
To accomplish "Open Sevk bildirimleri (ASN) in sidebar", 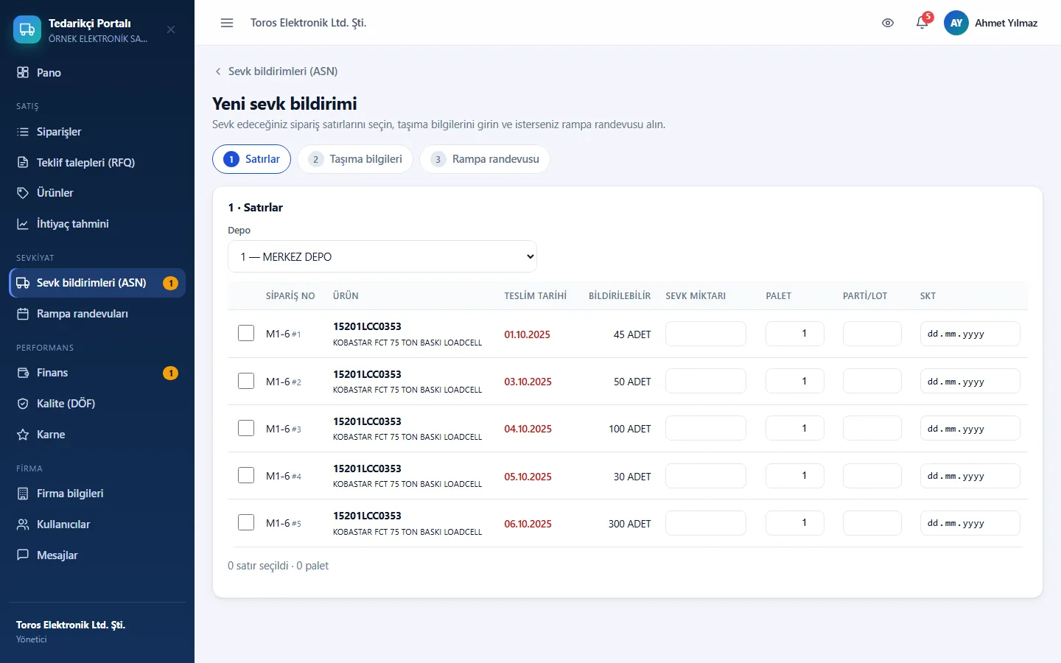I will [x=97, y=283].
